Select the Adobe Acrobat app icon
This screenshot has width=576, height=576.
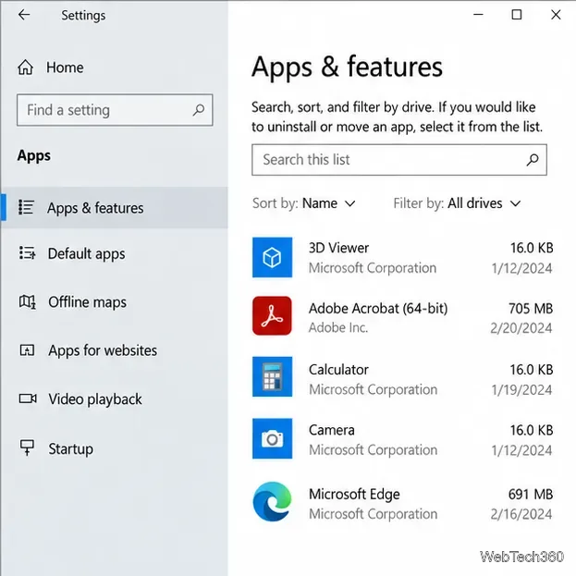[272, 315]
